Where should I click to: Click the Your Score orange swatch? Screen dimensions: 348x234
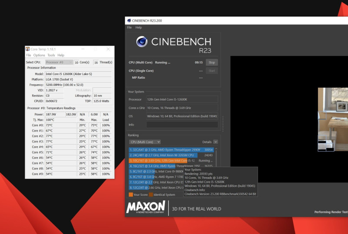131,194
